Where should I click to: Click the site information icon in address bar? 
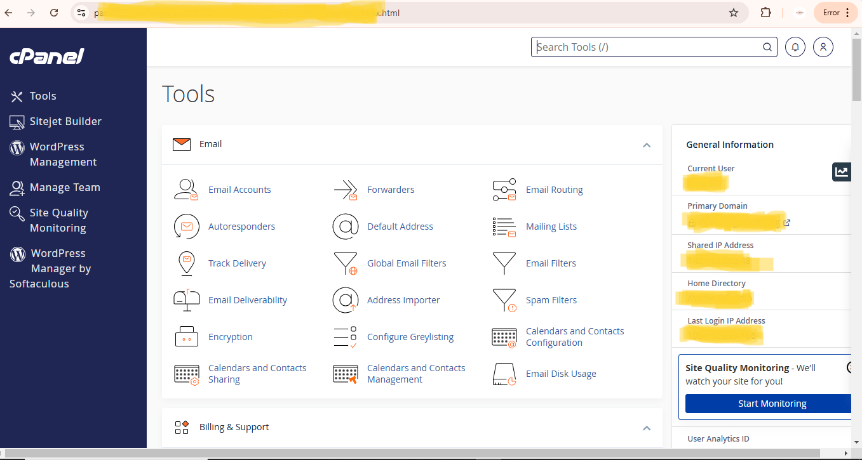[81, 13]
